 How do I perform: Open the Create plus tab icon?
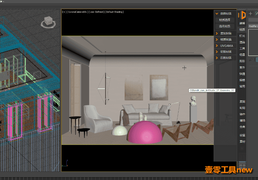(250, 14)
